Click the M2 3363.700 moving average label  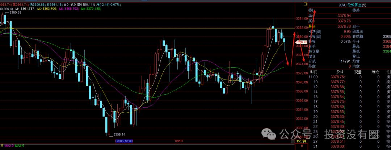pos(47,9)
